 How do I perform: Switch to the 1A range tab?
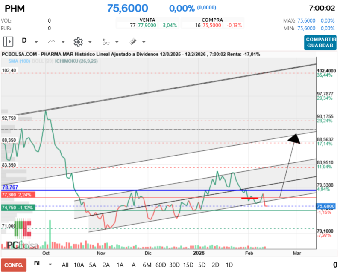coord(119,265)
